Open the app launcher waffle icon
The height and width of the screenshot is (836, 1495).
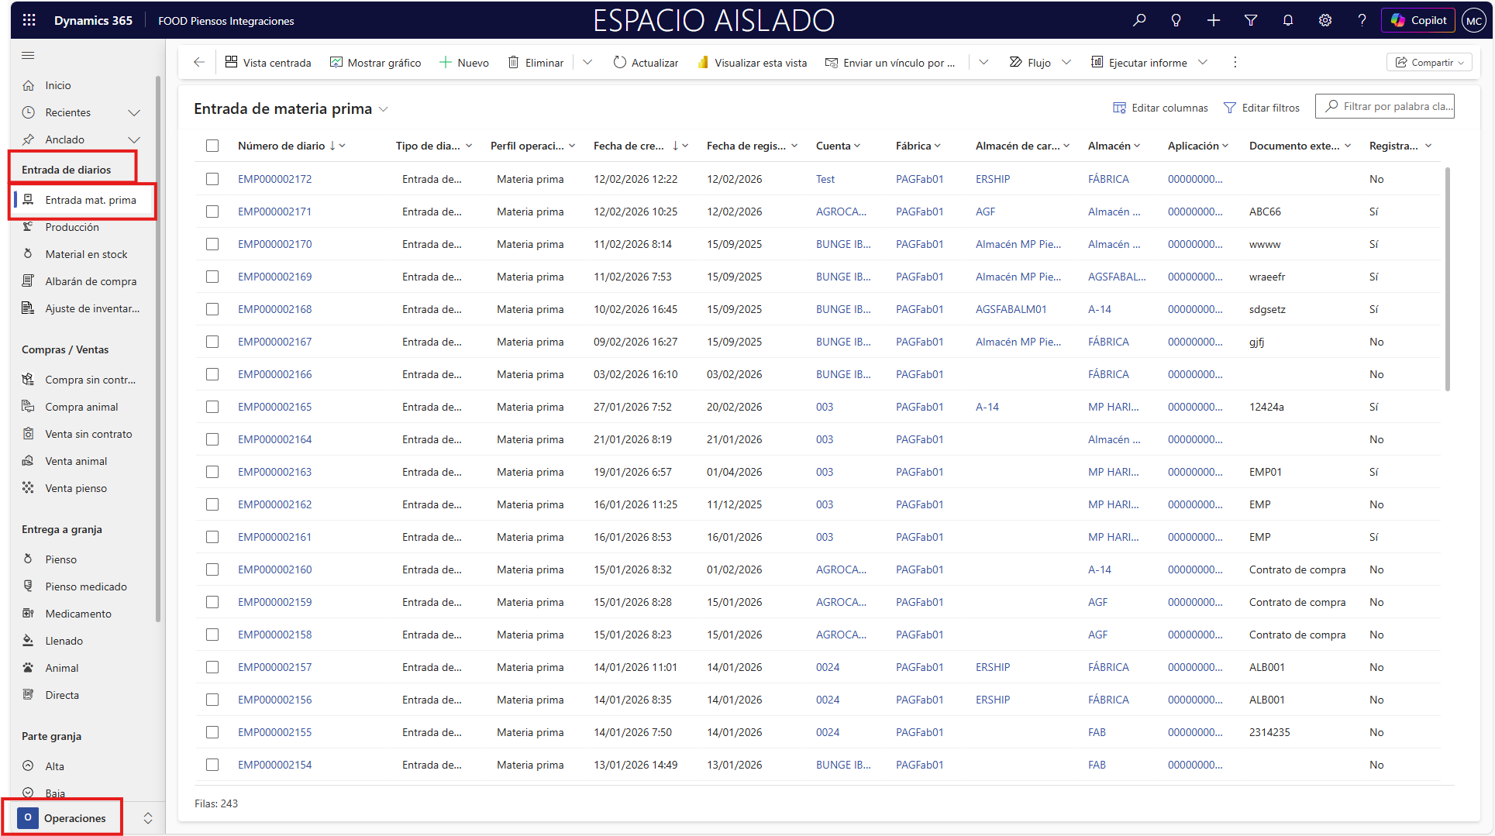click(29, 20)
